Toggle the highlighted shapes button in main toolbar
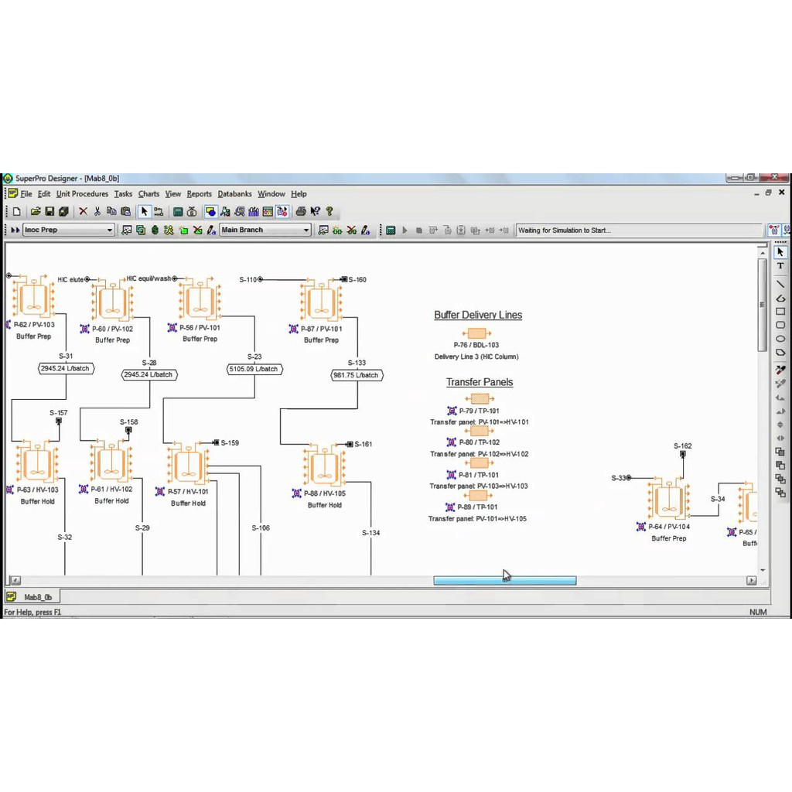 click(210, 211)
